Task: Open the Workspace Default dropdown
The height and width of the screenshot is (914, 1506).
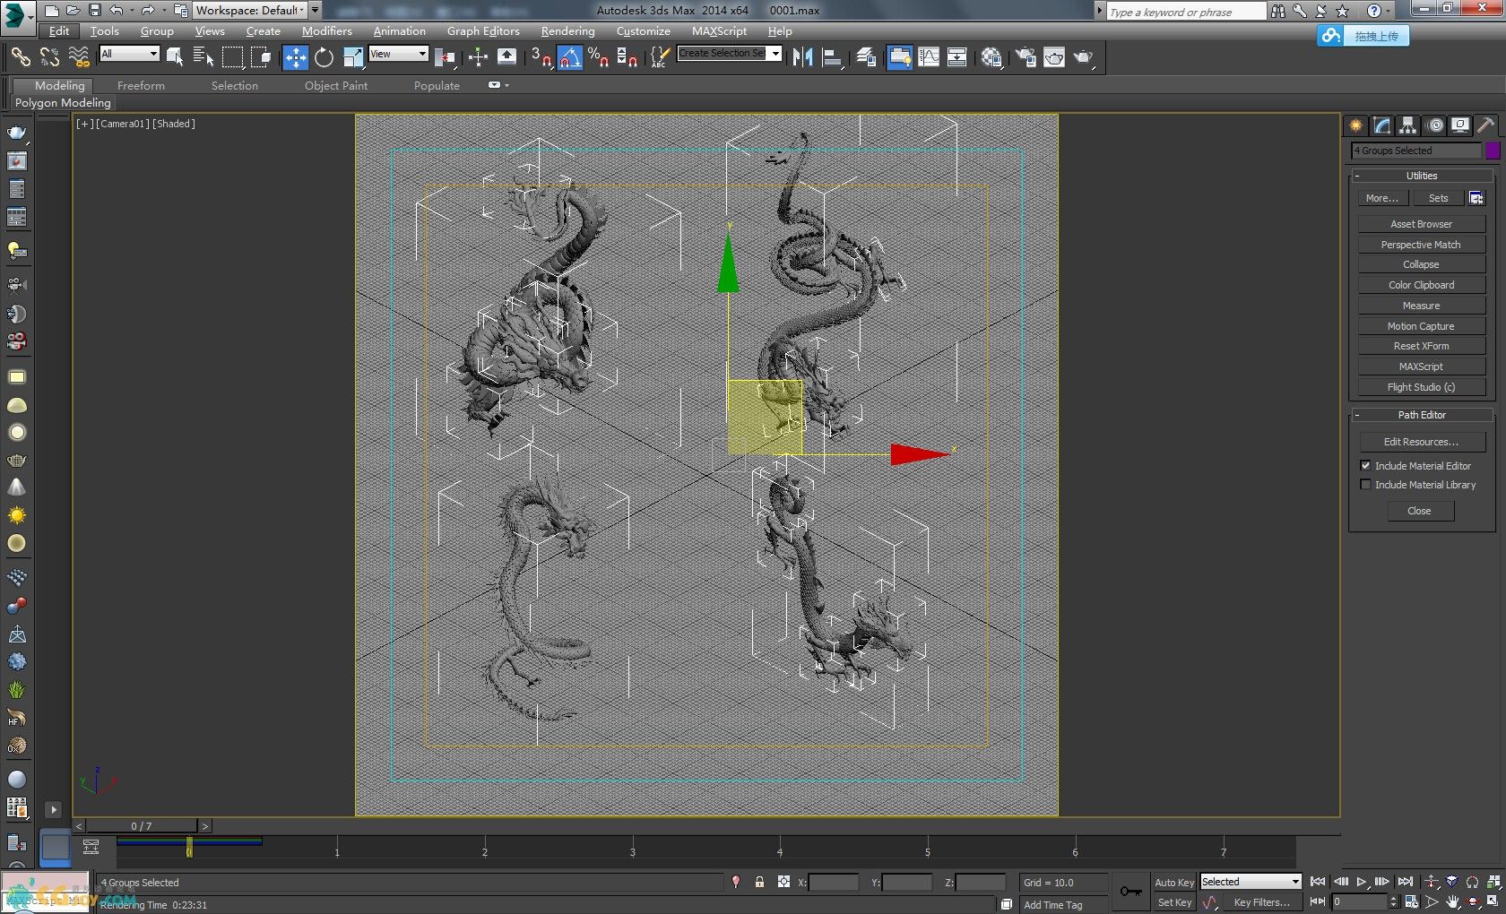Action: point(250,10)
